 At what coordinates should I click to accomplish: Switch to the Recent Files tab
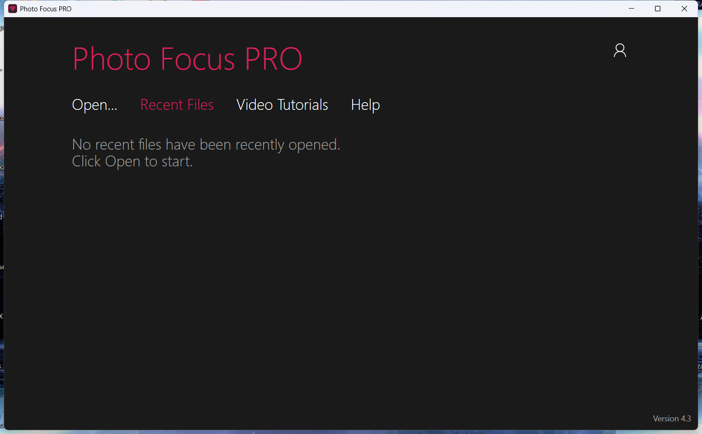(177, 105)
